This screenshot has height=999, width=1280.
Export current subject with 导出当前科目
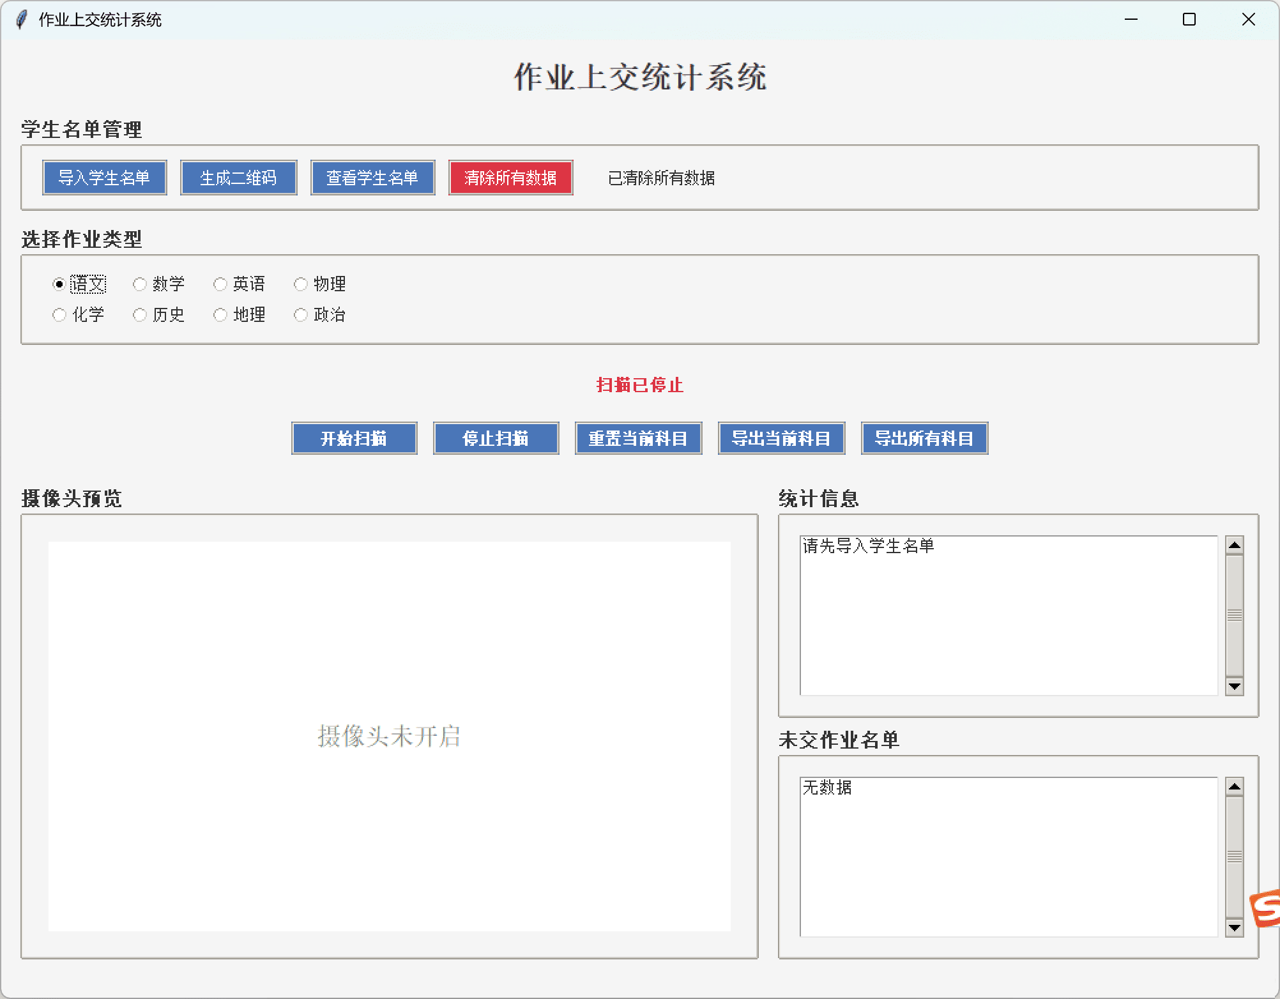click(x=781, y=438)
